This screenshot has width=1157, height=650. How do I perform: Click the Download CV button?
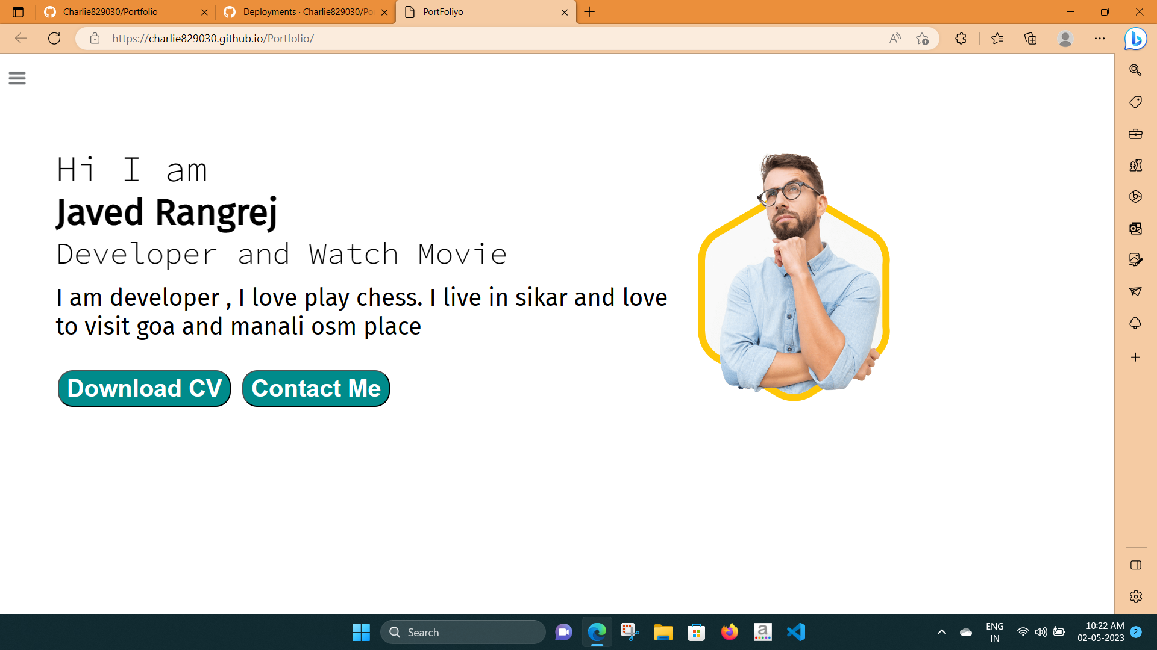pos(145,388)
